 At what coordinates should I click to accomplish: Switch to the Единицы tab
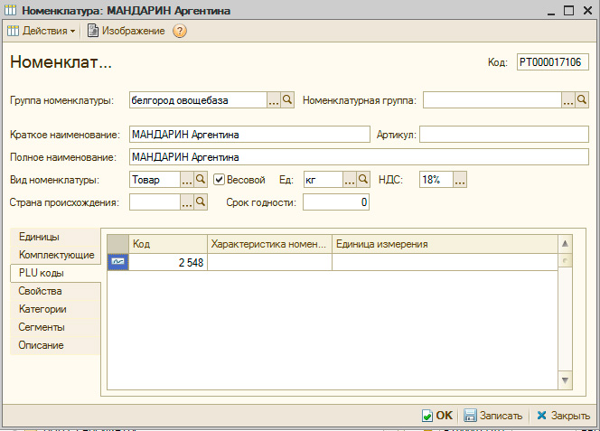[x=39, y=237]
